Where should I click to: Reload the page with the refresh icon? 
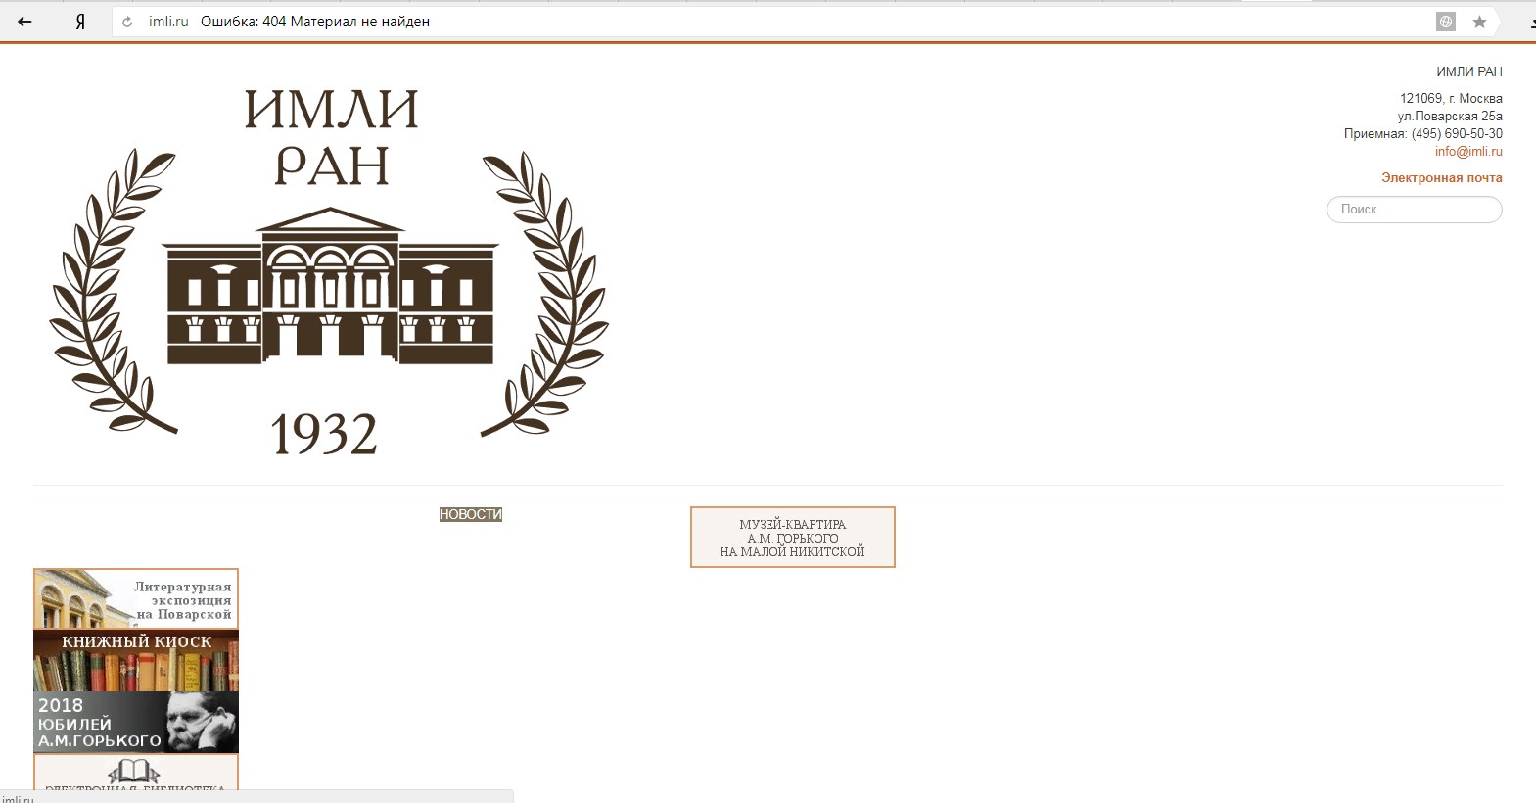pyautogui.click(x=127, y=22)
